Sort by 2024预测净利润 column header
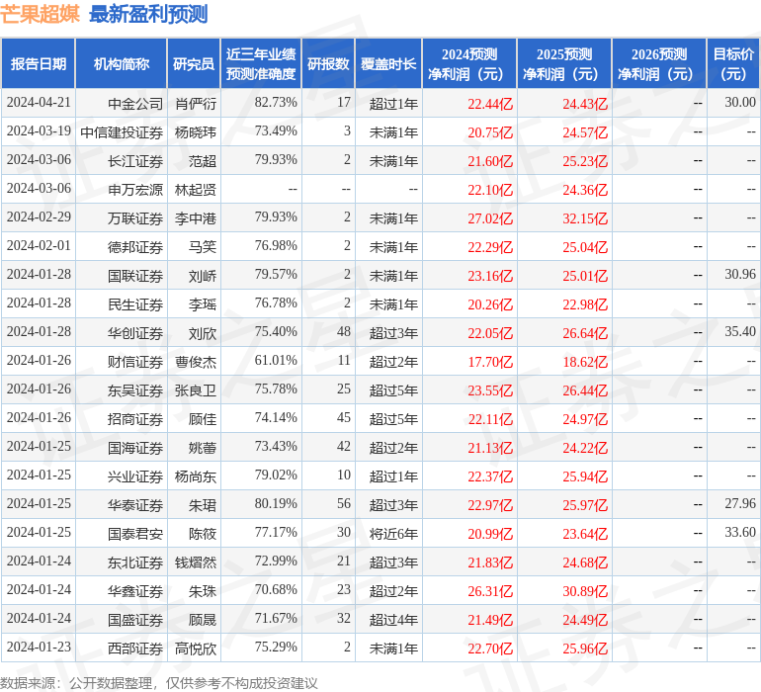The image size is (761, 692). [x=469, y=64]
